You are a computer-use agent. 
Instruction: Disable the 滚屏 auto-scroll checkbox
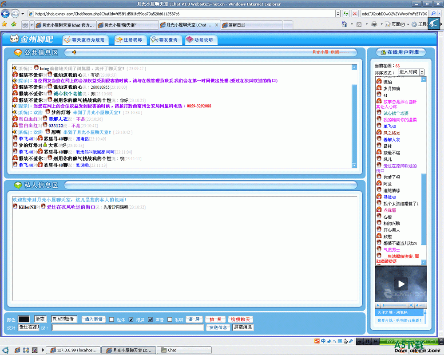point(131,319)
